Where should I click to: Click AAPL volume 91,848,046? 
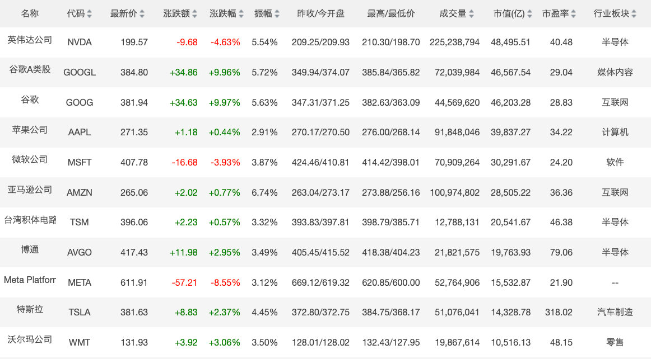click(x=457, y=132)
